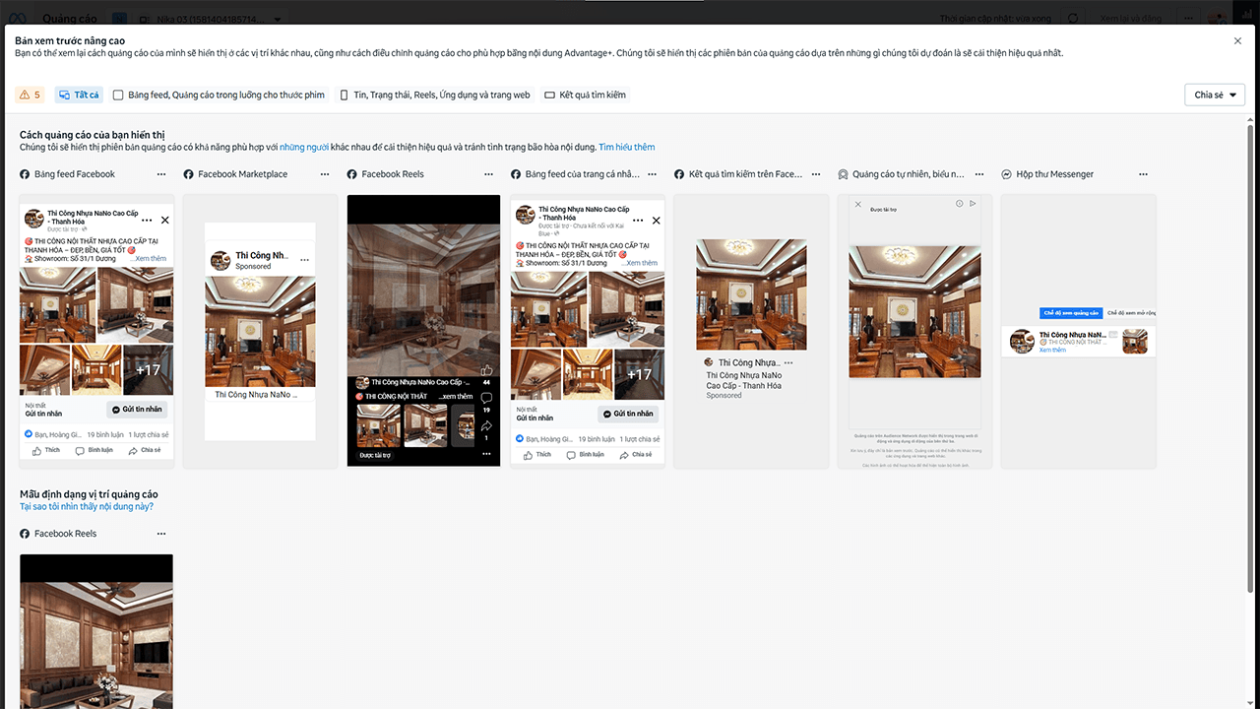Open three-dot menu for Bảng feed Facebook placement
The width and height of the screenshot is (1260, 709).
click(x=161, y=174)
